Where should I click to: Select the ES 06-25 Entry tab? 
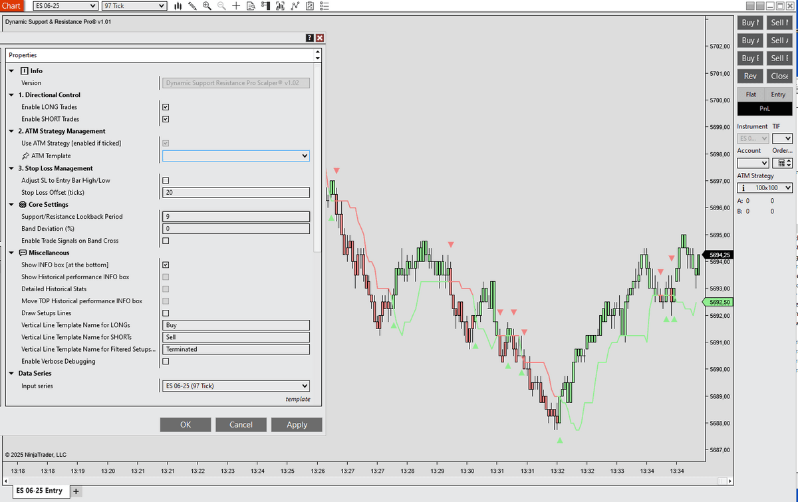tap(40, 491)
